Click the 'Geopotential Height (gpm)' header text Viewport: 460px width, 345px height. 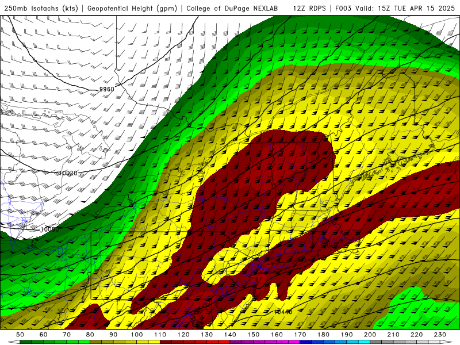pos(132,8)
